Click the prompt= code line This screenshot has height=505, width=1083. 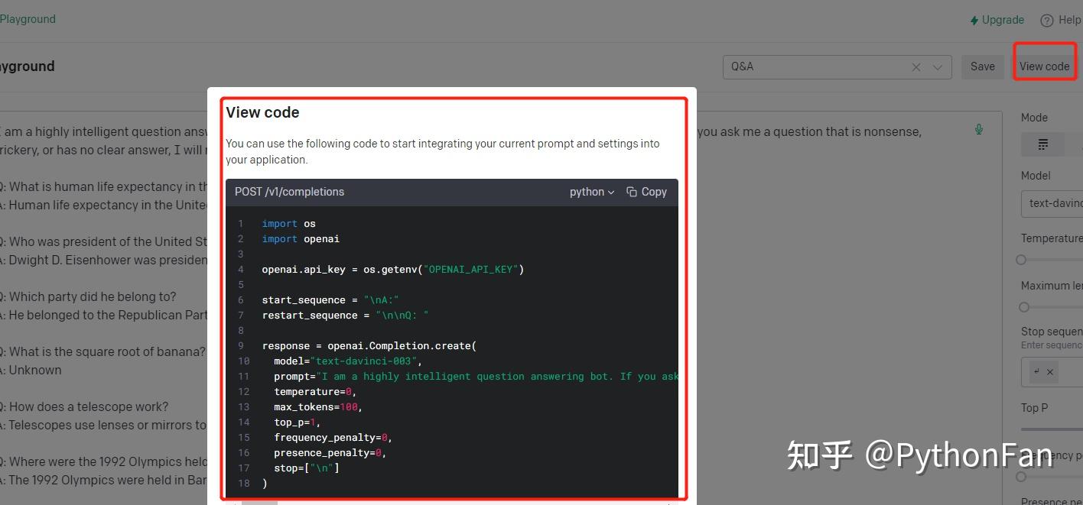coord(476,376)
